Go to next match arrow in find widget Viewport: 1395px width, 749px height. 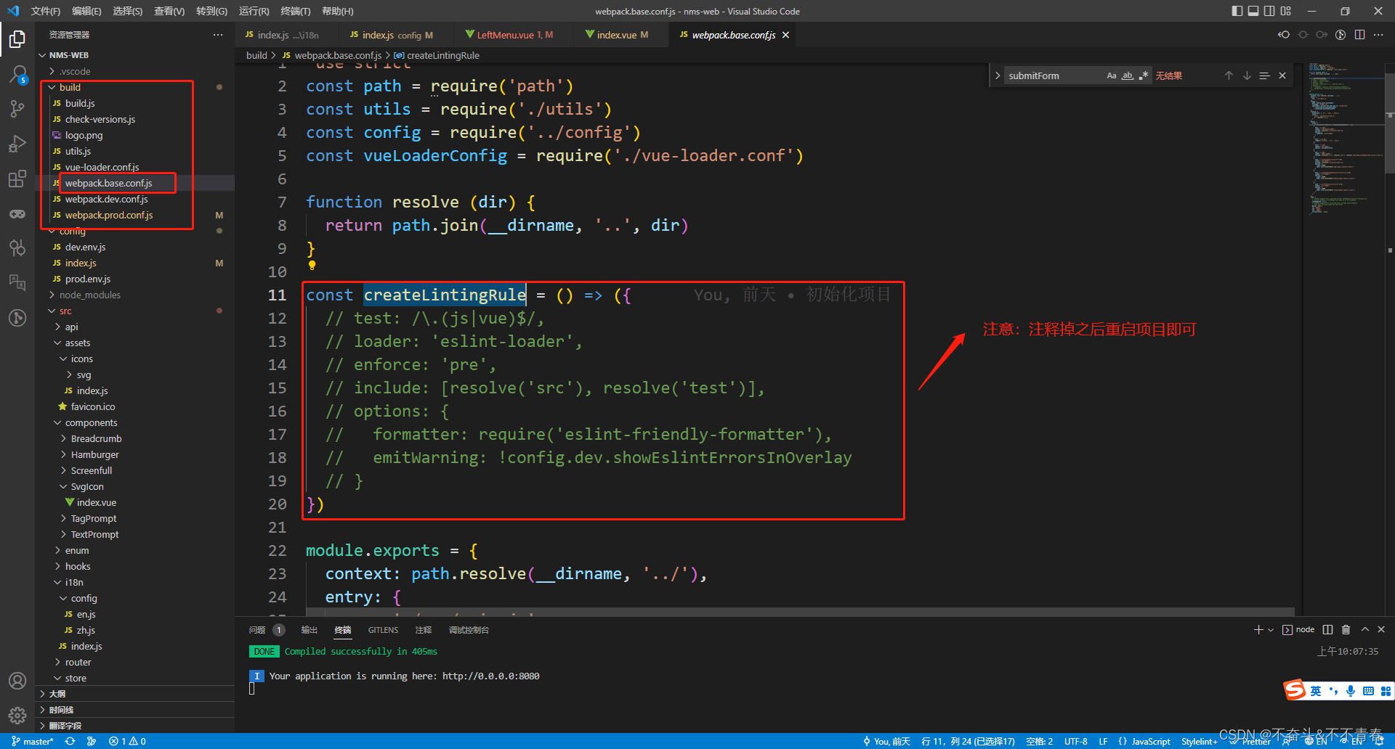(1247, 75)
